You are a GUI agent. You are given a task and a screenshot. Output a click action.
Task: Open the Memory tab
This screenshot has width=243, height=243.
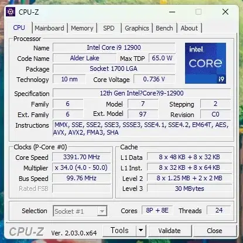coord(82,28)
